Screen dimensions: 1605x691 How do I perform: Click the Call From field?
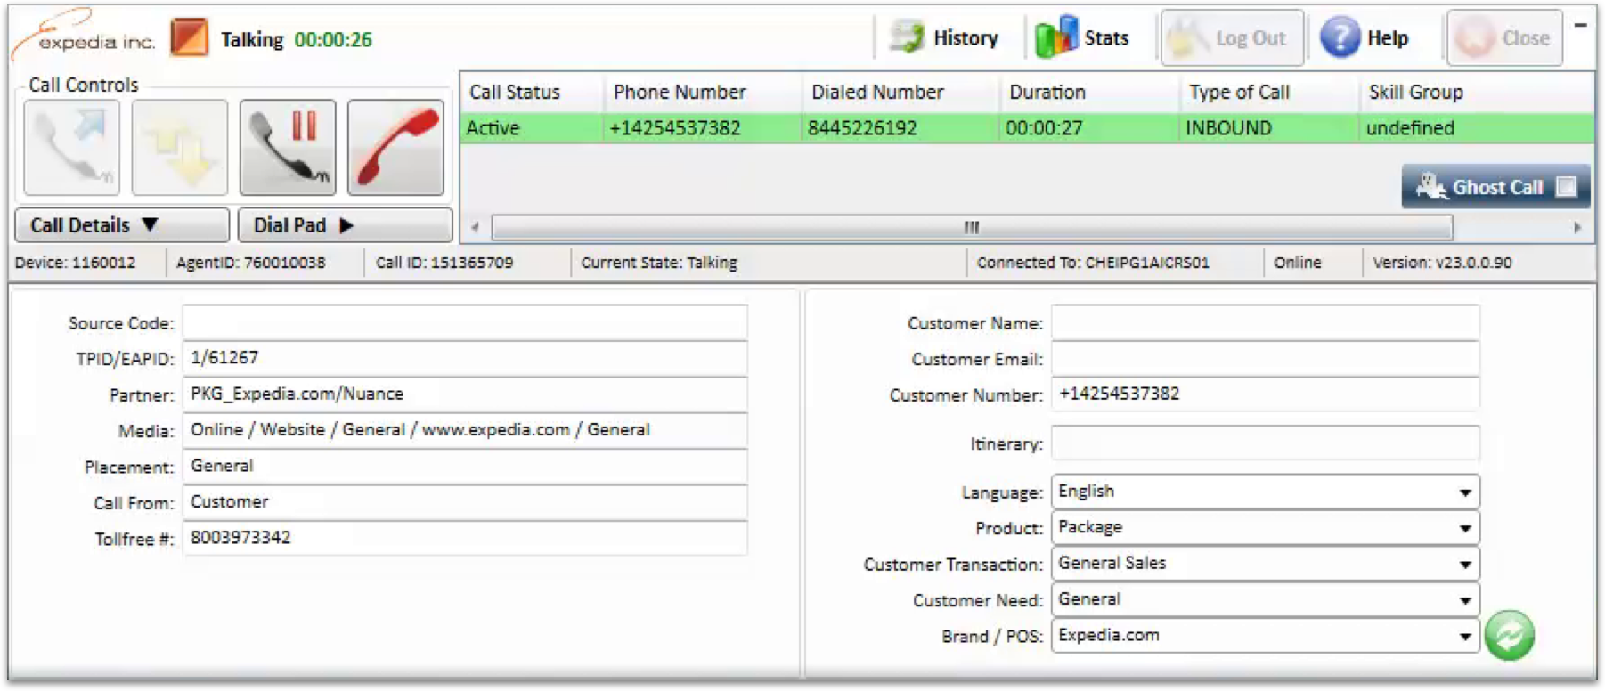[x=465, y=502]
